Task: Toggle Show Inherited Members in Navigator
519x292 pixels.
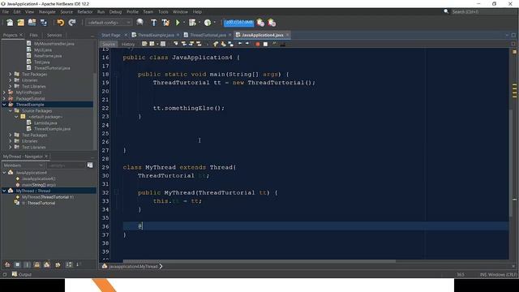Action: 7,264
